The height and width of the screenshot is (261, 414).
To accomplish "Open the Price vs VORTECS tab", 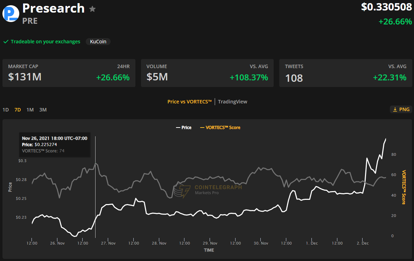I will [189, 102].
